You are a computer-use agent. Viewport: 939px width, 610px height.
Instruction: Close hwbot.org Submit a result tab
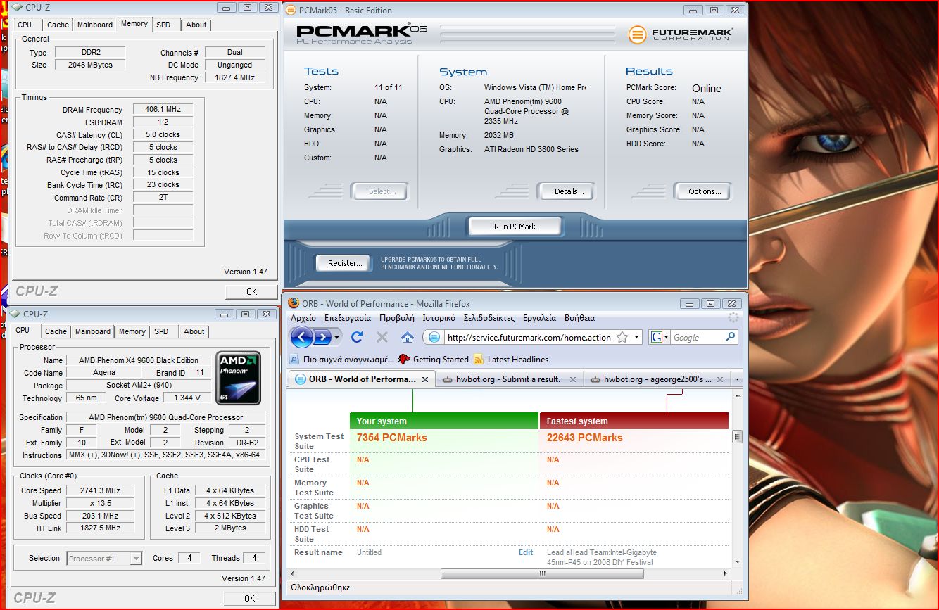coord(572,379)
